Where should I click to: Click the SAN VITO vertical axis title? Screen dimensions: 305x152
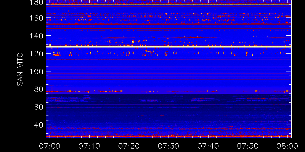(20, 69)
